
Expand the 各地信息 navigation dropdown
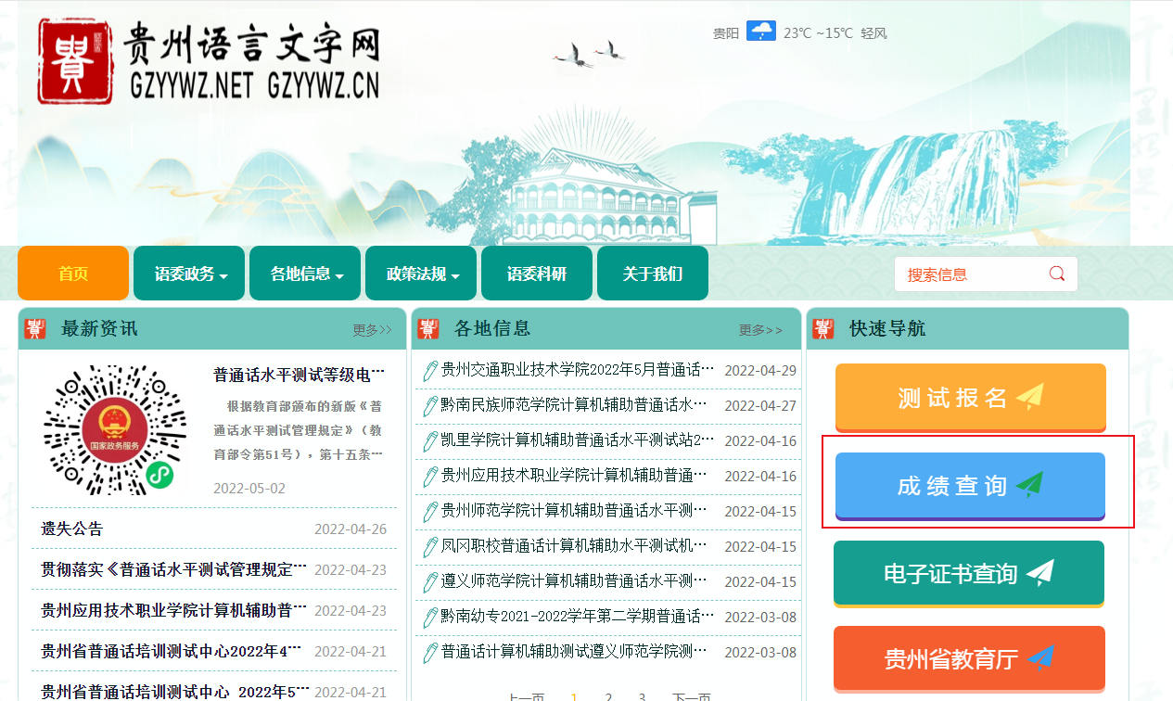click(x=306, y=274)
